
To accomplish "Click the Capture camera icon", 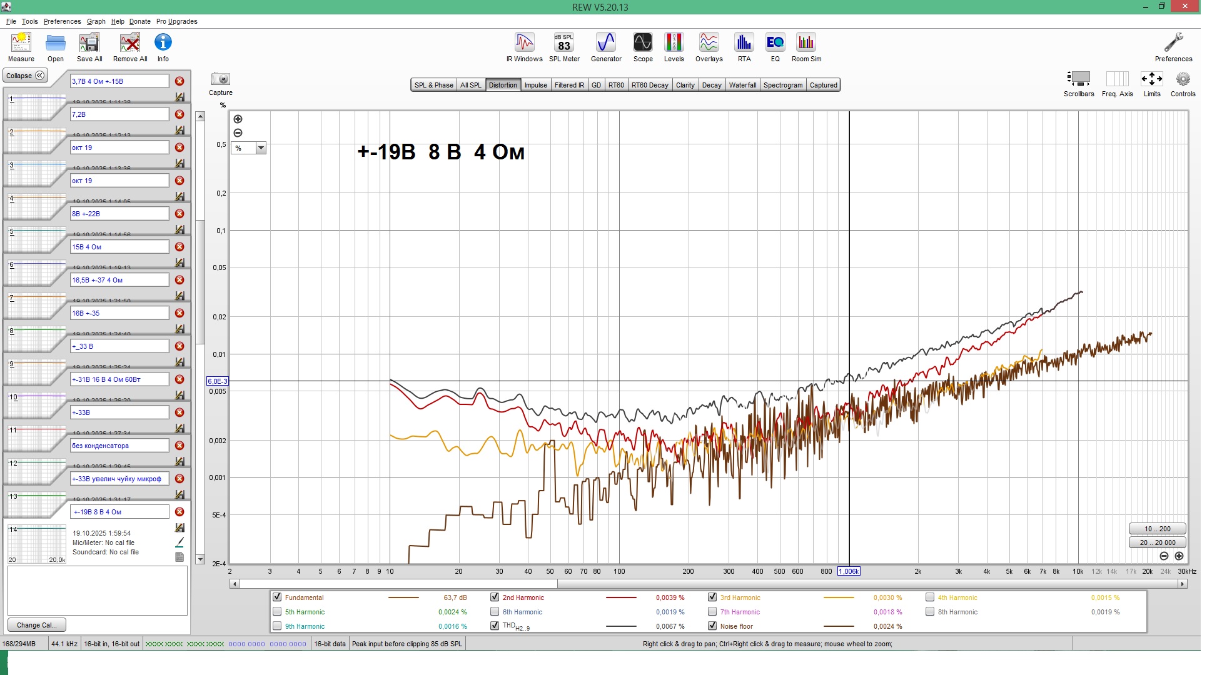I will tap(221, 80).
